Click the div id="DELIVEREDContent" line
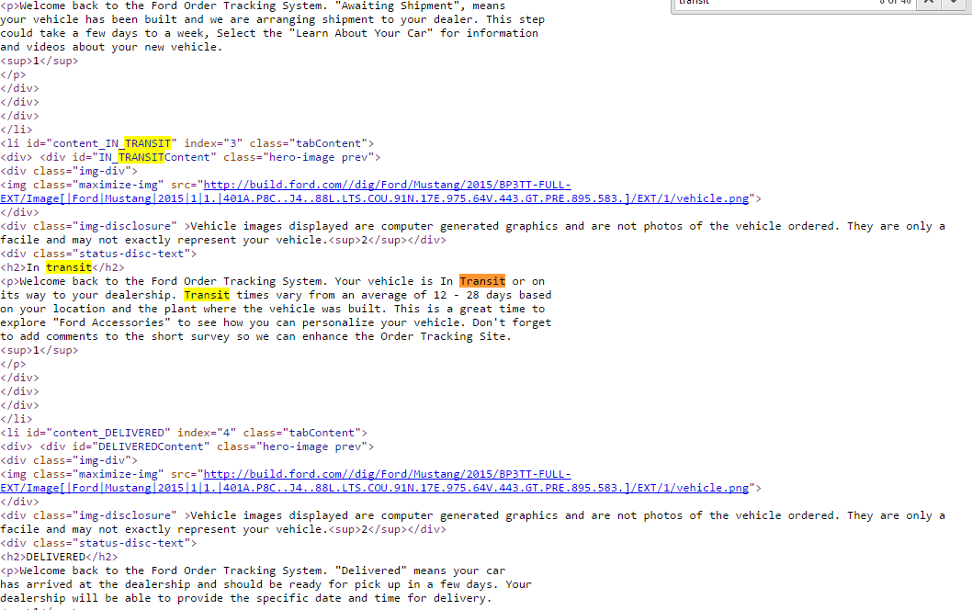Screen dimensions: 972x610 187,446
